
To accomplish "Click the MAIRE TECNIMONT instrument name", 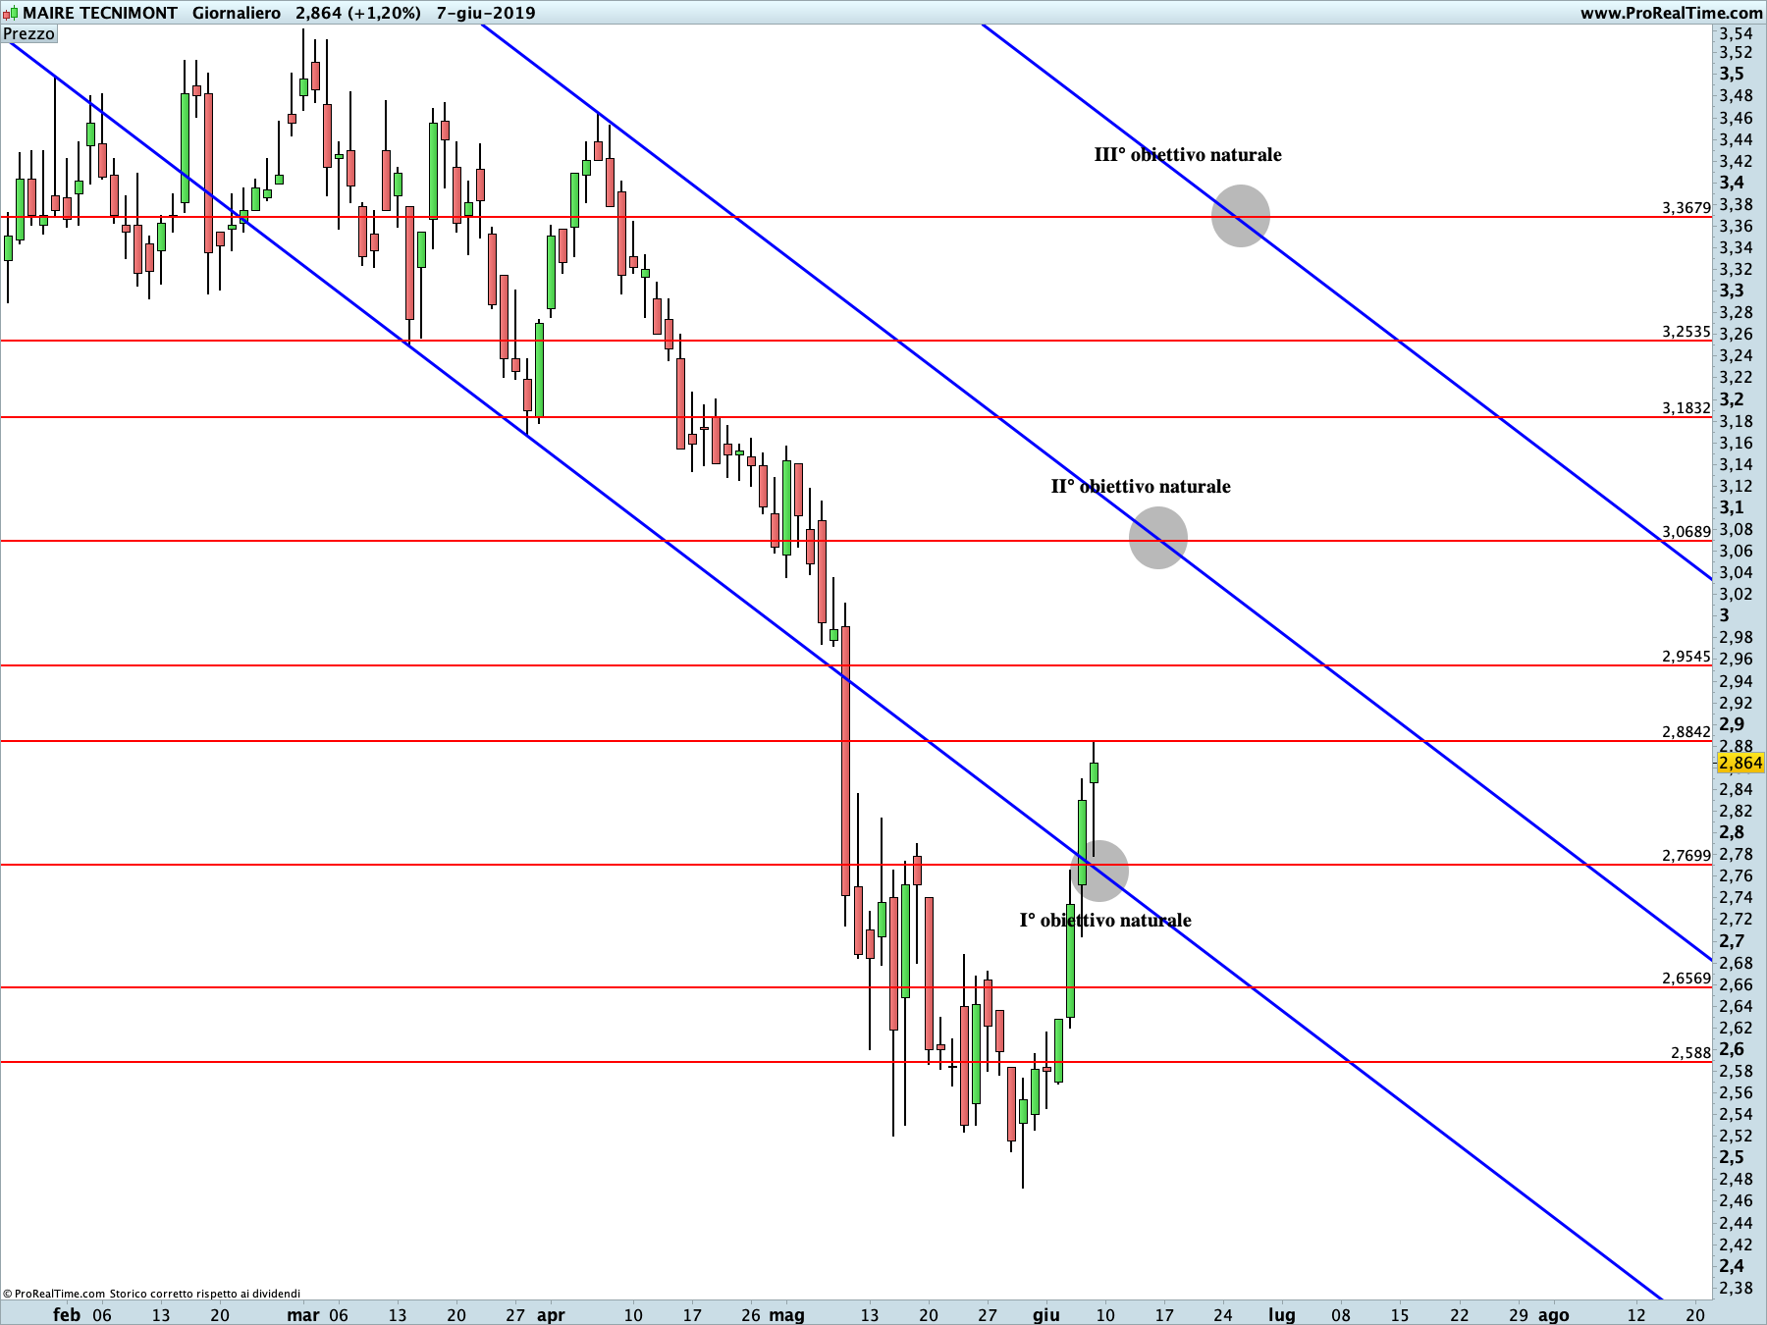I will [100, 13].
